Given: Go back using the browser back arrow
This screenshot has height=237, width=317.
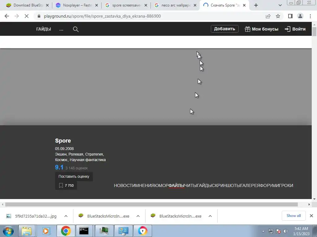Looking at the screenshot, I should pyautogui.click(x=7, y=16).
